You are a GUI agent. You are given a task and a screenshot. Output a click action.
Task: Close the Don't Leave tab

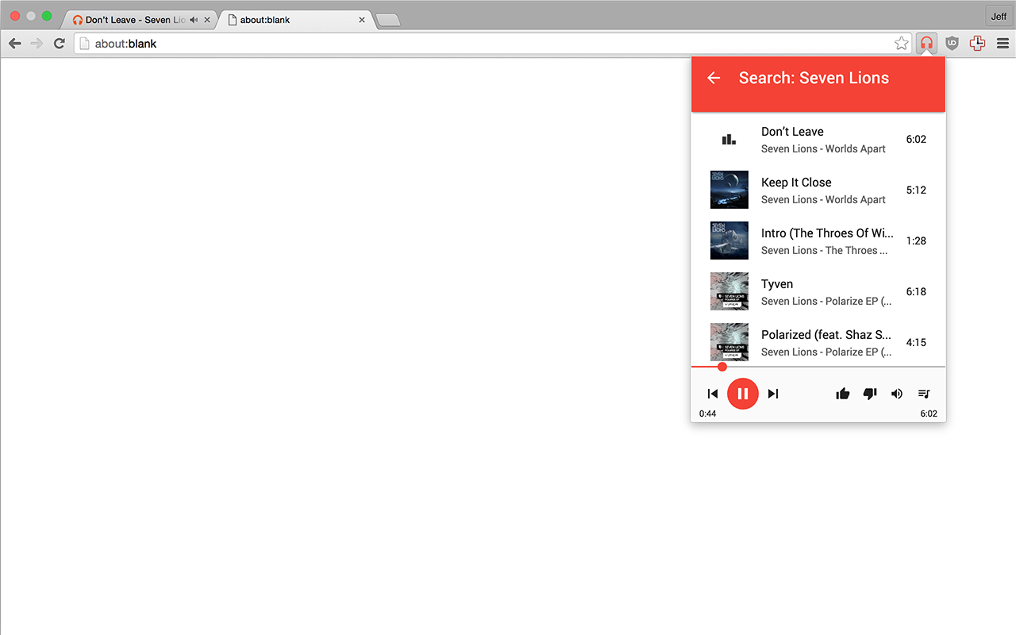point(207,20)
